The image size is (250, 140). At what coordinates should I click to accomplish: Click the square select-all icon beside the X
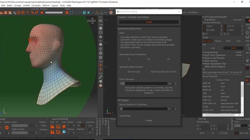71,12
